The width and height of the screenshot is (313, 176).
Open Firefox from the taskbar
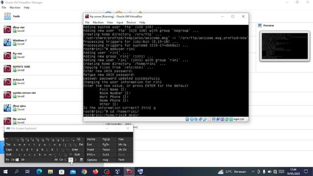95,172
